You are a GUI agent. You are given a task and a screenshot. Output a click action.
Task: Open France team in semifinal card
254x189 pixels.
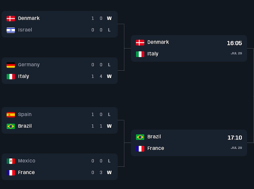click(156, 148)
